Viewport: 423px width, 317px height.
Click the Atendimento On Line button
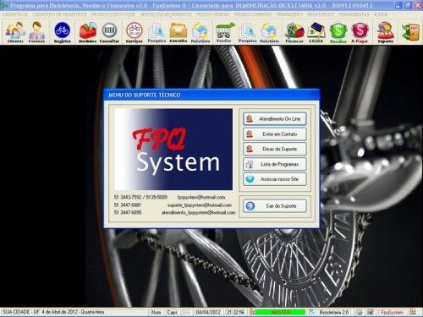[275, 119]
